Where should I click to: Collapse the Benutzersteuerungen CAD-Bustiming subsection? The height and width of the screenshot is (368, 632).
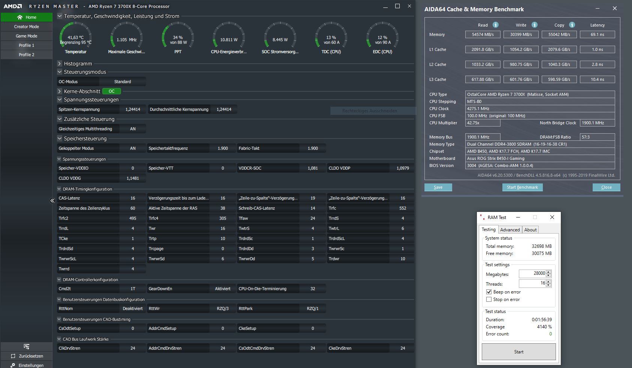point(59,319)
